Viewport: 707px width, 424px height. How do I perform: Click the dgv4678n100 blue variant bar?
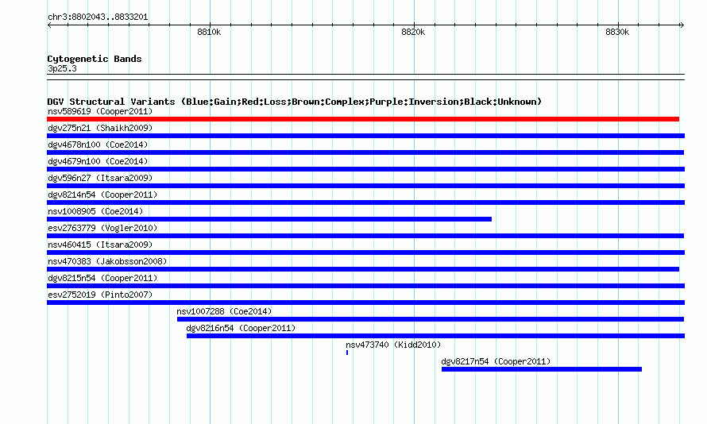(365, 152)
